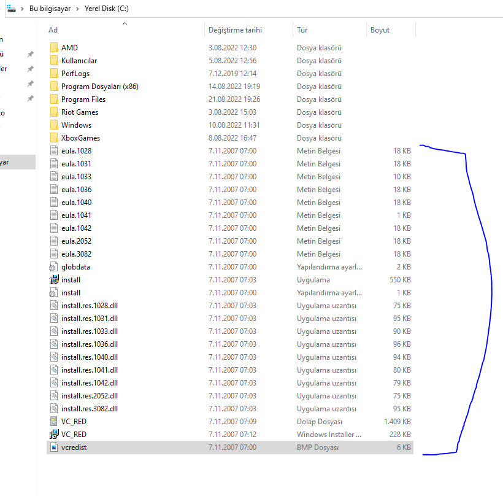
Task: Select the install.res.1040.dll file name
Action: (90, 357)
